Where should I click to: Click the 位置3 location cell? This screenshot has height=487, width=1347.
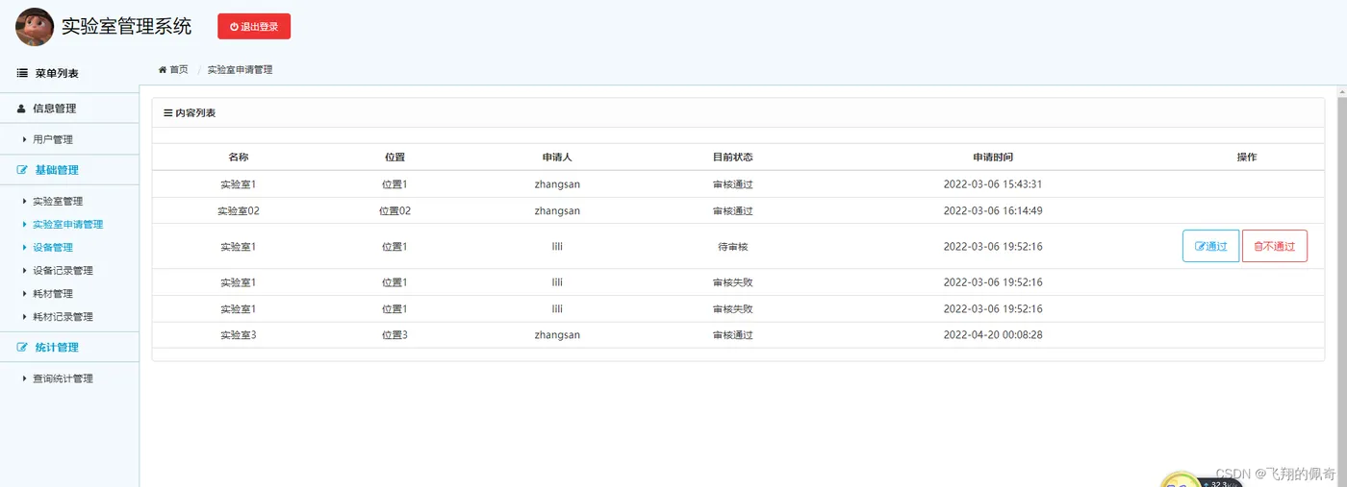click(x=394, y=335)
